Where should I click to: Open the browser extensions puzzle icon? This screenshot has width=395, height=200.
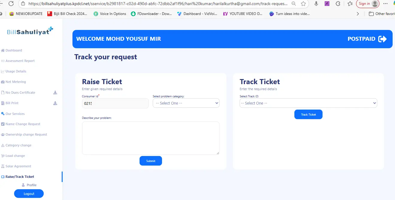[x=338, y=4]
